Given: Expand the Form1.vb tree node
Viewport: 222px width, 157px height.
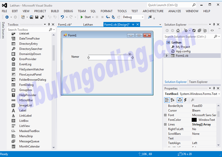Looking at the screenshot, I should coord(167,56).
